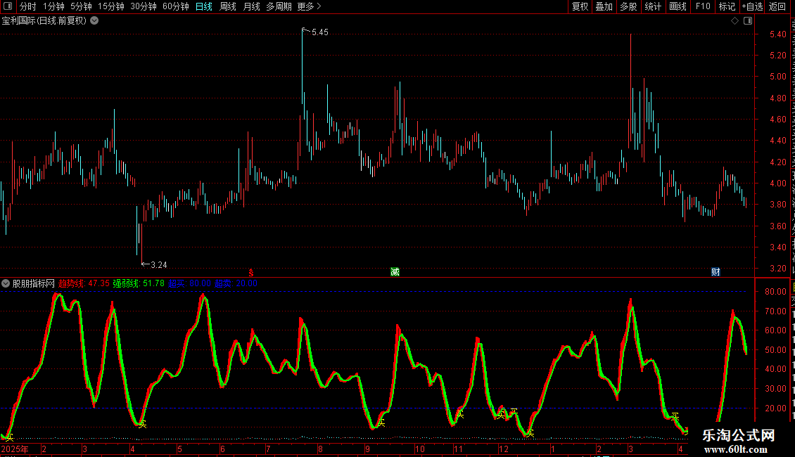Viewport: 795px width, 457px height.
Task: Select the 5分钟 period
Action: 81,6
